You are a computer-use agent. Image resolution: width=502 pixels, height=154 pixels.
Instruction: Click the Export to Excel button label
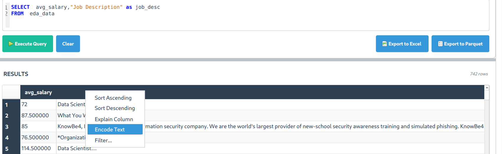(x=405, y=44)
